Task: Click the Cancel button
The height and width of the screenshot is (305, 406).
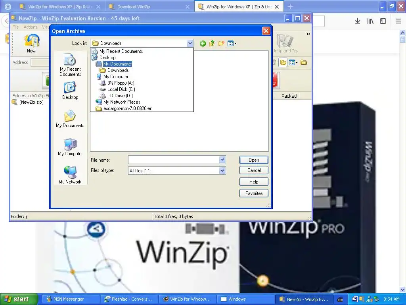Action: click(254, 170)
